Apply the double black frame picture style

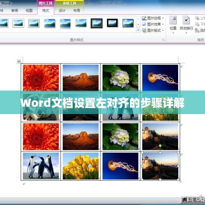click(97, 23)
